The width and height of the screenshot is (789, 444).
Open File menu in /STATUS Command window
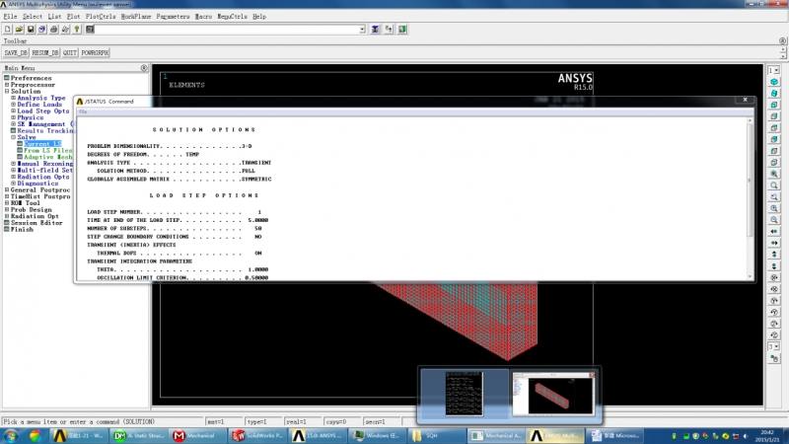[83, 111]
